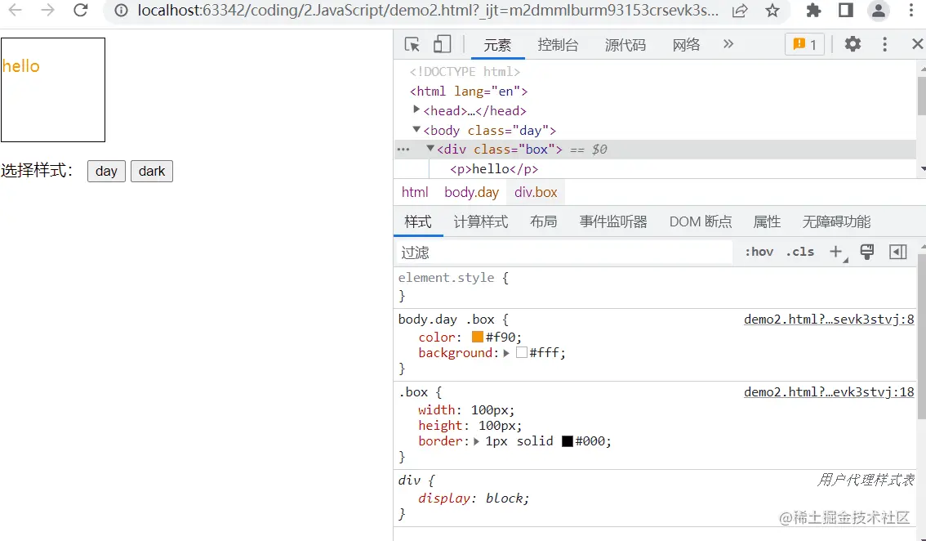
Task: Expand the background shorthand property
Action: [506, 353]
